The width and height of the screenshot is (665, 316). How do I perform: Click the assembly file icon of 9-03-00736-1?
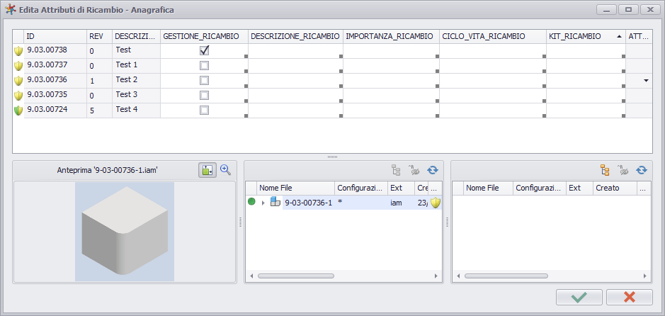click(275, 202)
